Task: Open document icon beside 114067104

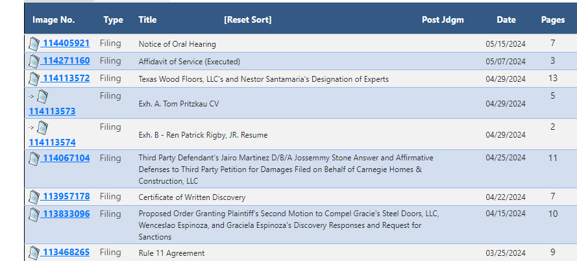Action: (34, 158)
